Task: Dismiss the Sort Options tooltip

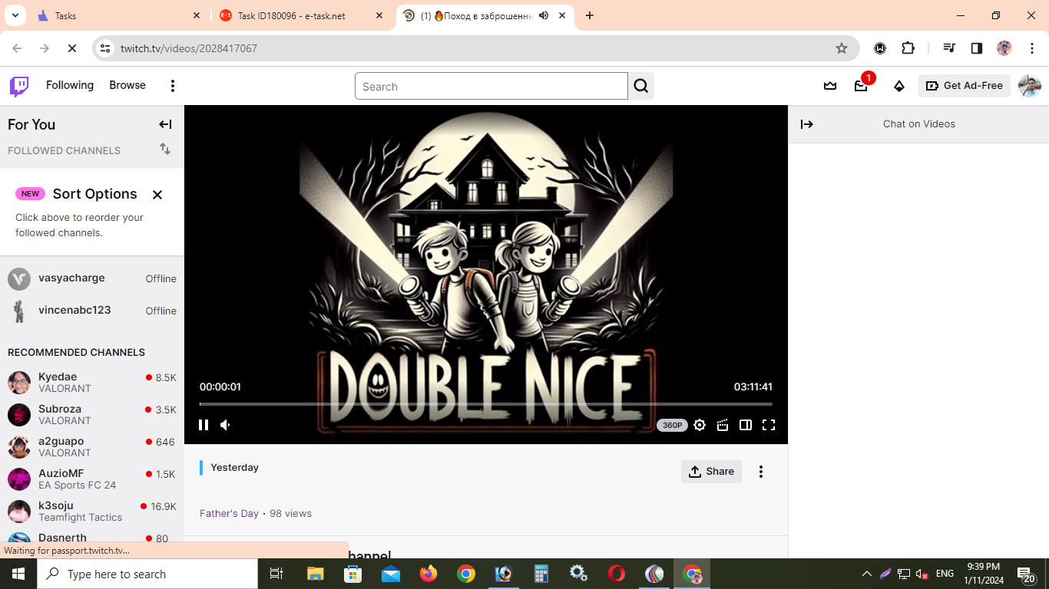Action: tap(157, 195)
